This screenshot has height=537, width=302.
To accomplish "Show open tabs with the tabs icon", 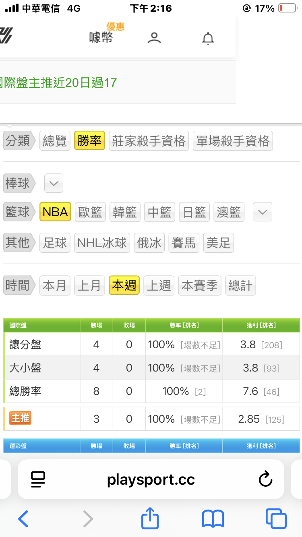I will tap(276, 519).
